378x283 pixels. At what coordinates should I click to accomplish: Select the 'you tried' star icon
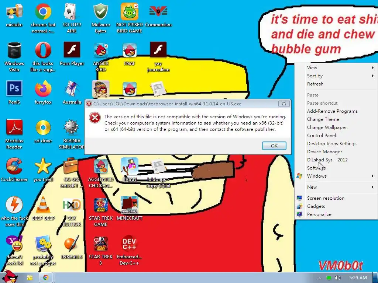(x=43, y=170)
